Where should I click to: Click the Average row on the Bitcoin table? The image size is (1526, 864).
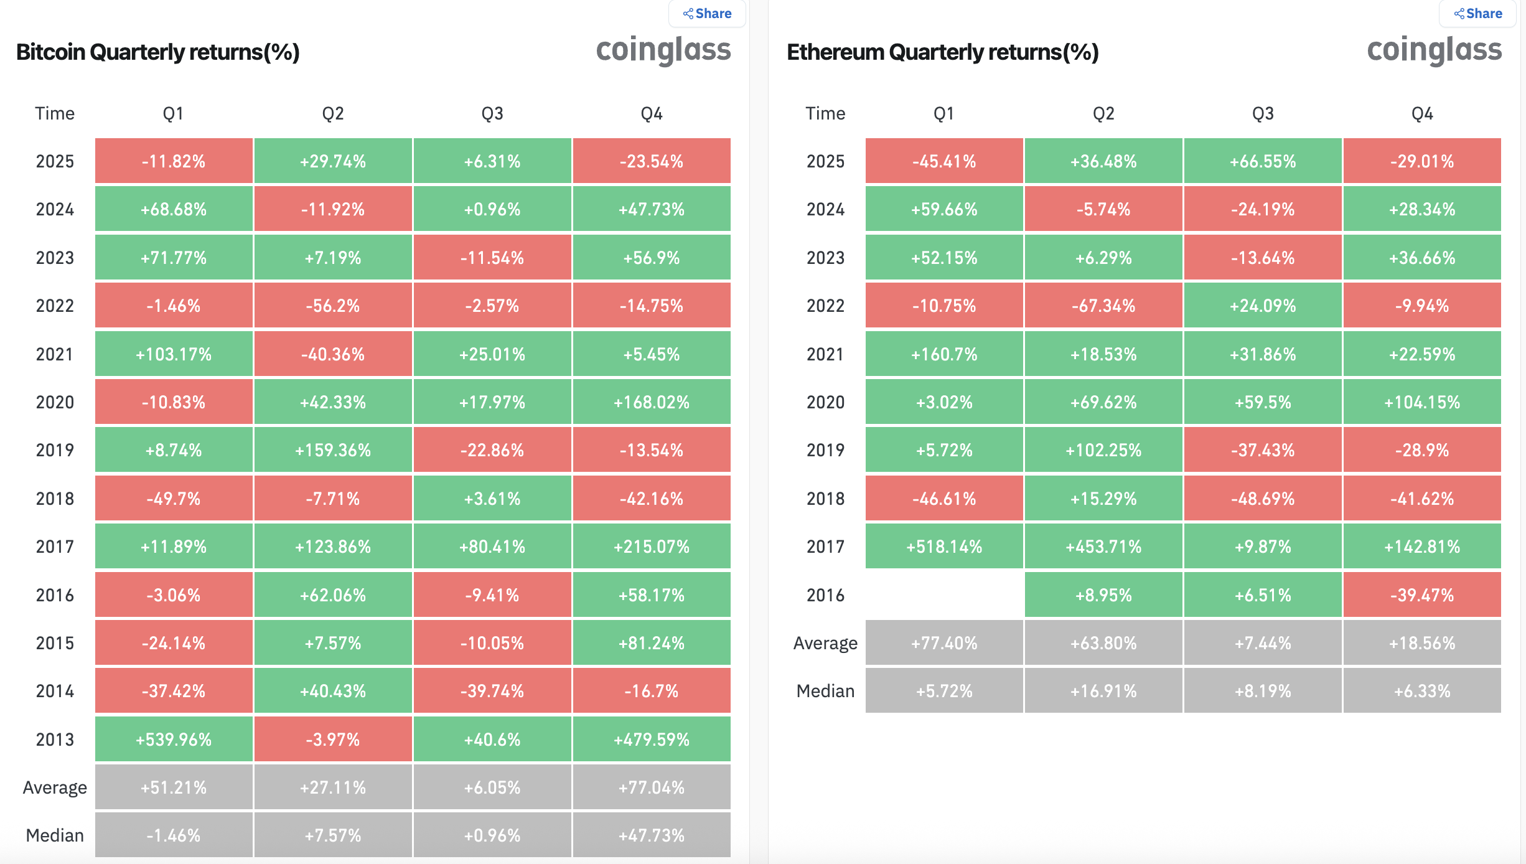[55, 786]
